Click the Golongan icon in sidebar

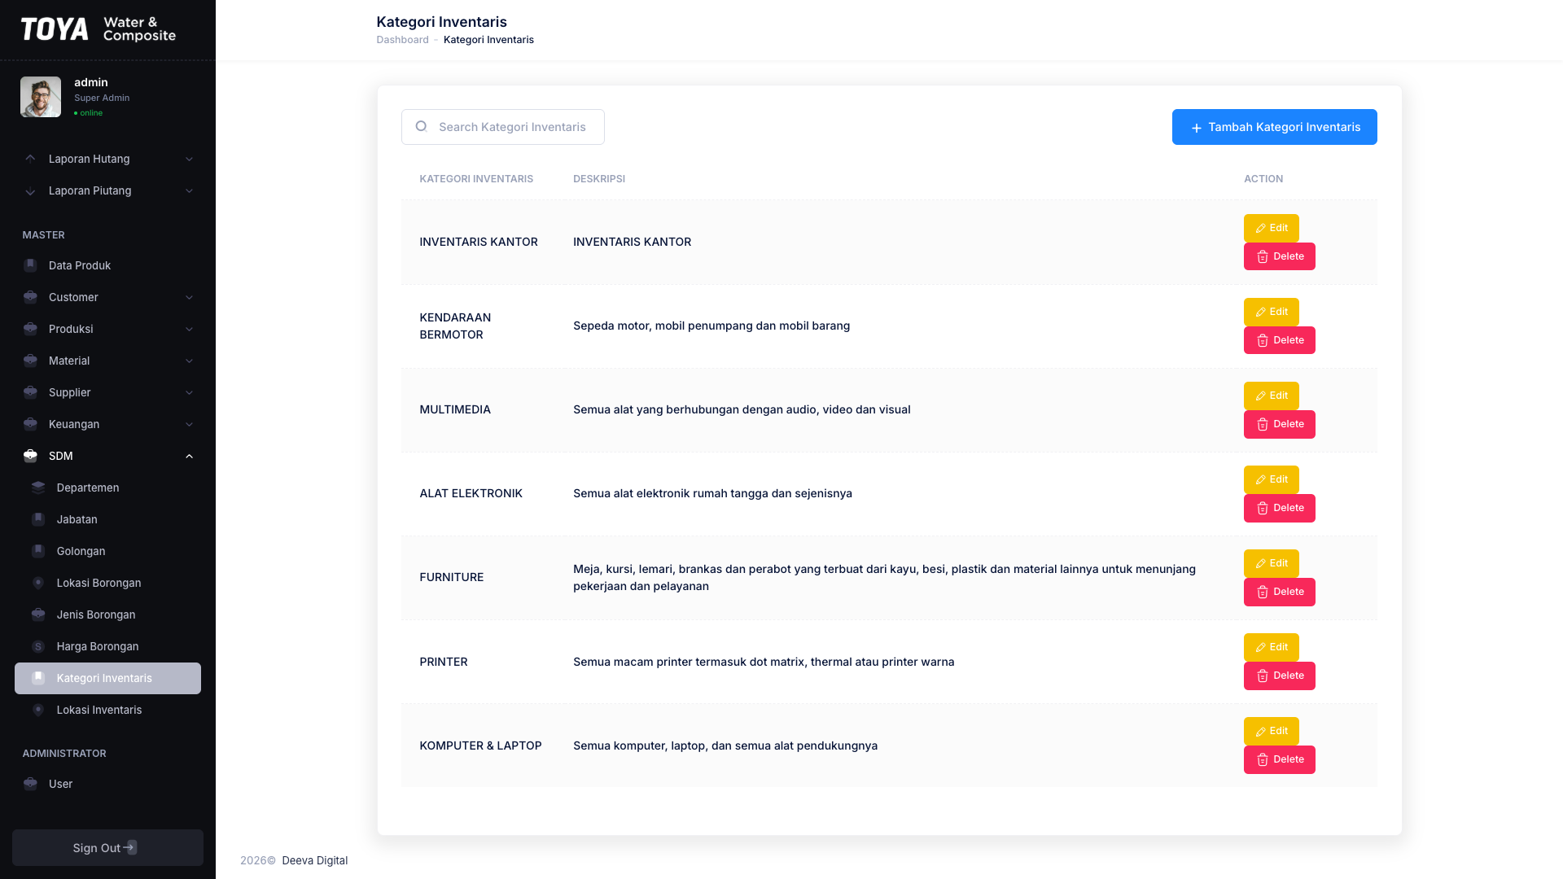click(x=38, y=551)
